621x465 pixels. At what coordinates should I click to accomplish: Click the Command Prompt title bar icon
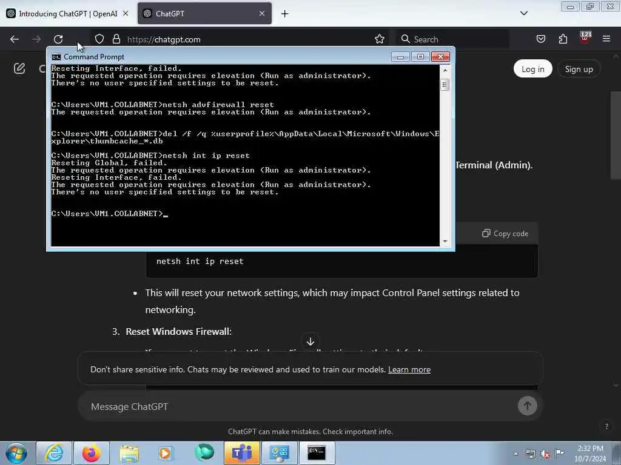point(56,57)
